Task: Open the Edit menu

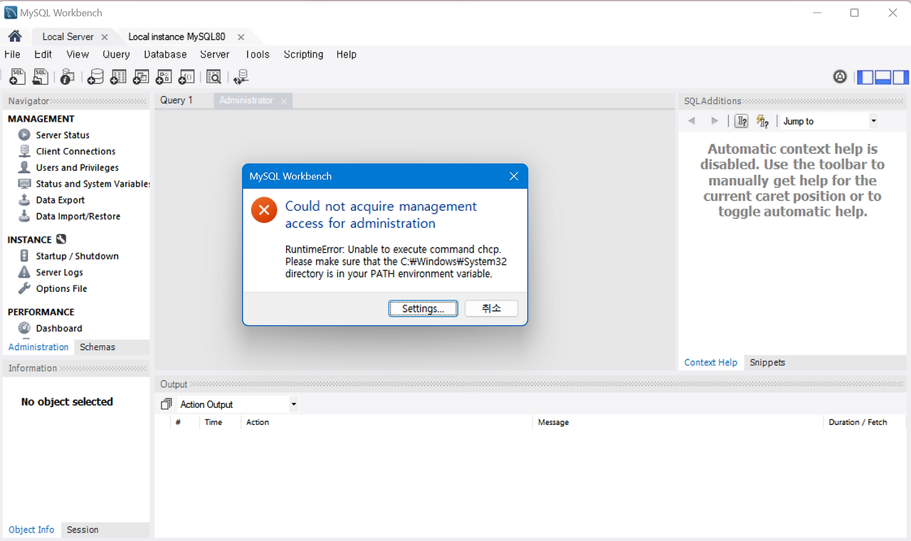Action: click(43, 55)
